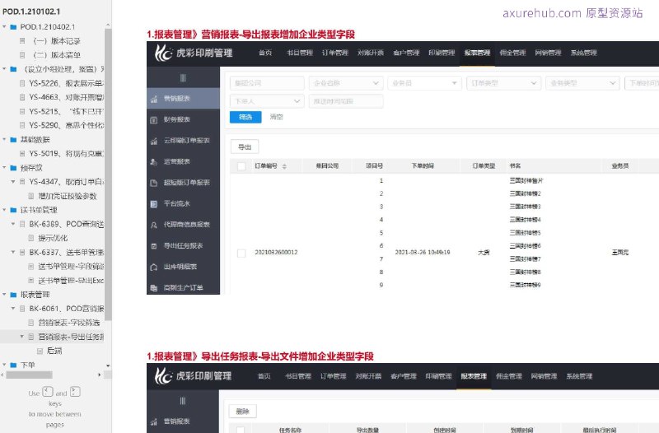Image resolution: width=659 pixels, height=433 pixels.
Task: Open 书目管理 in the upper mockup navbar
Action: pos(300,53)
